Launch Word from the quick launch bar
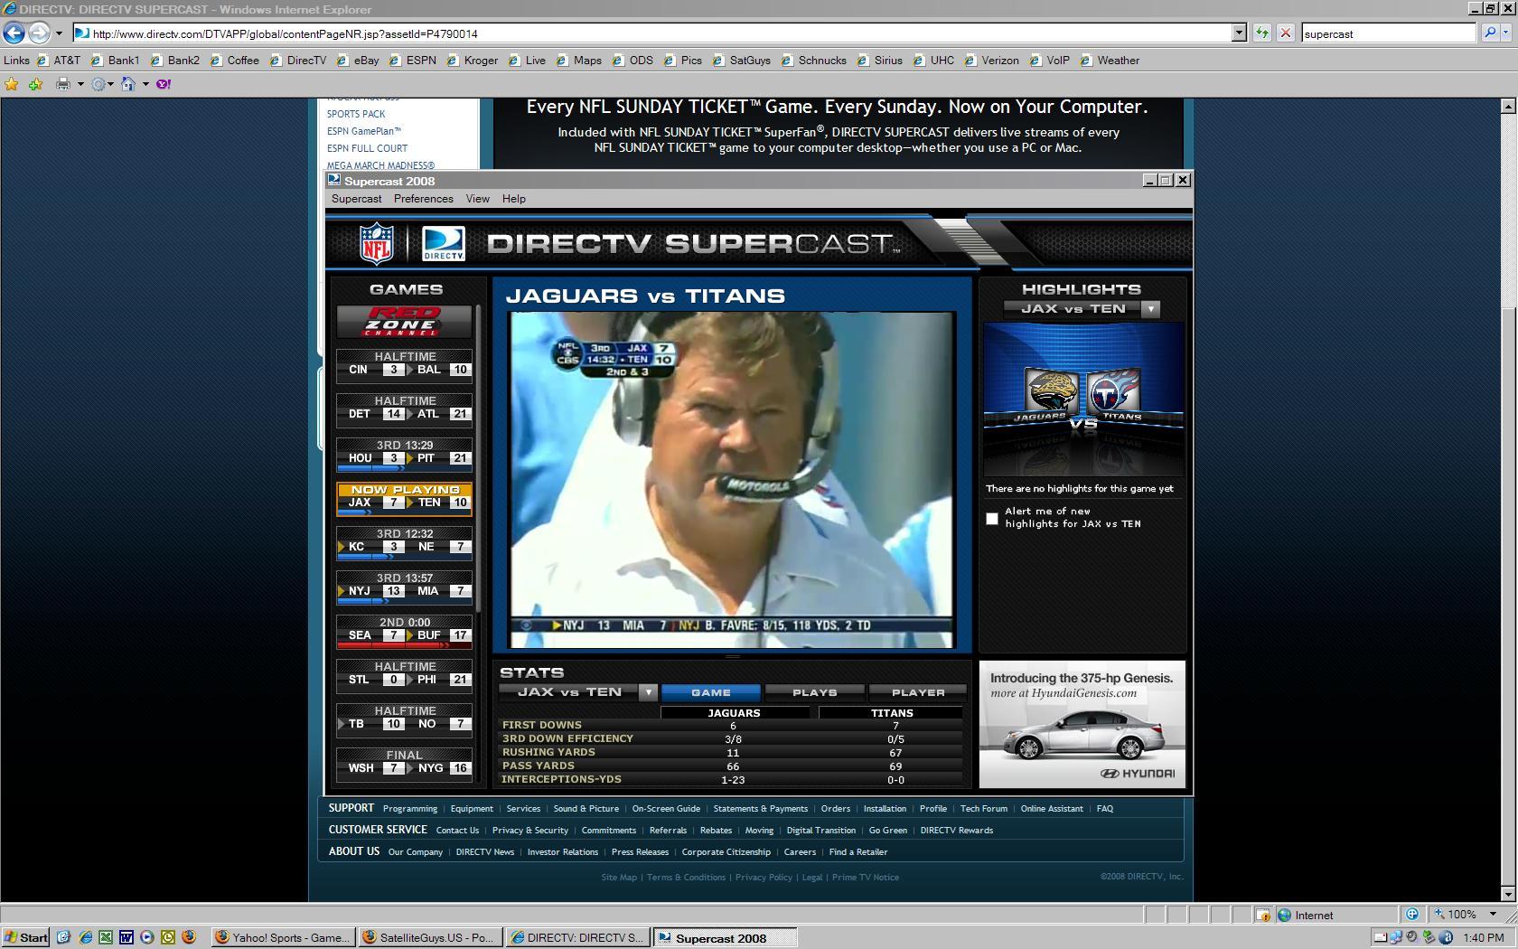1518x949 pixels. [126, 937]
